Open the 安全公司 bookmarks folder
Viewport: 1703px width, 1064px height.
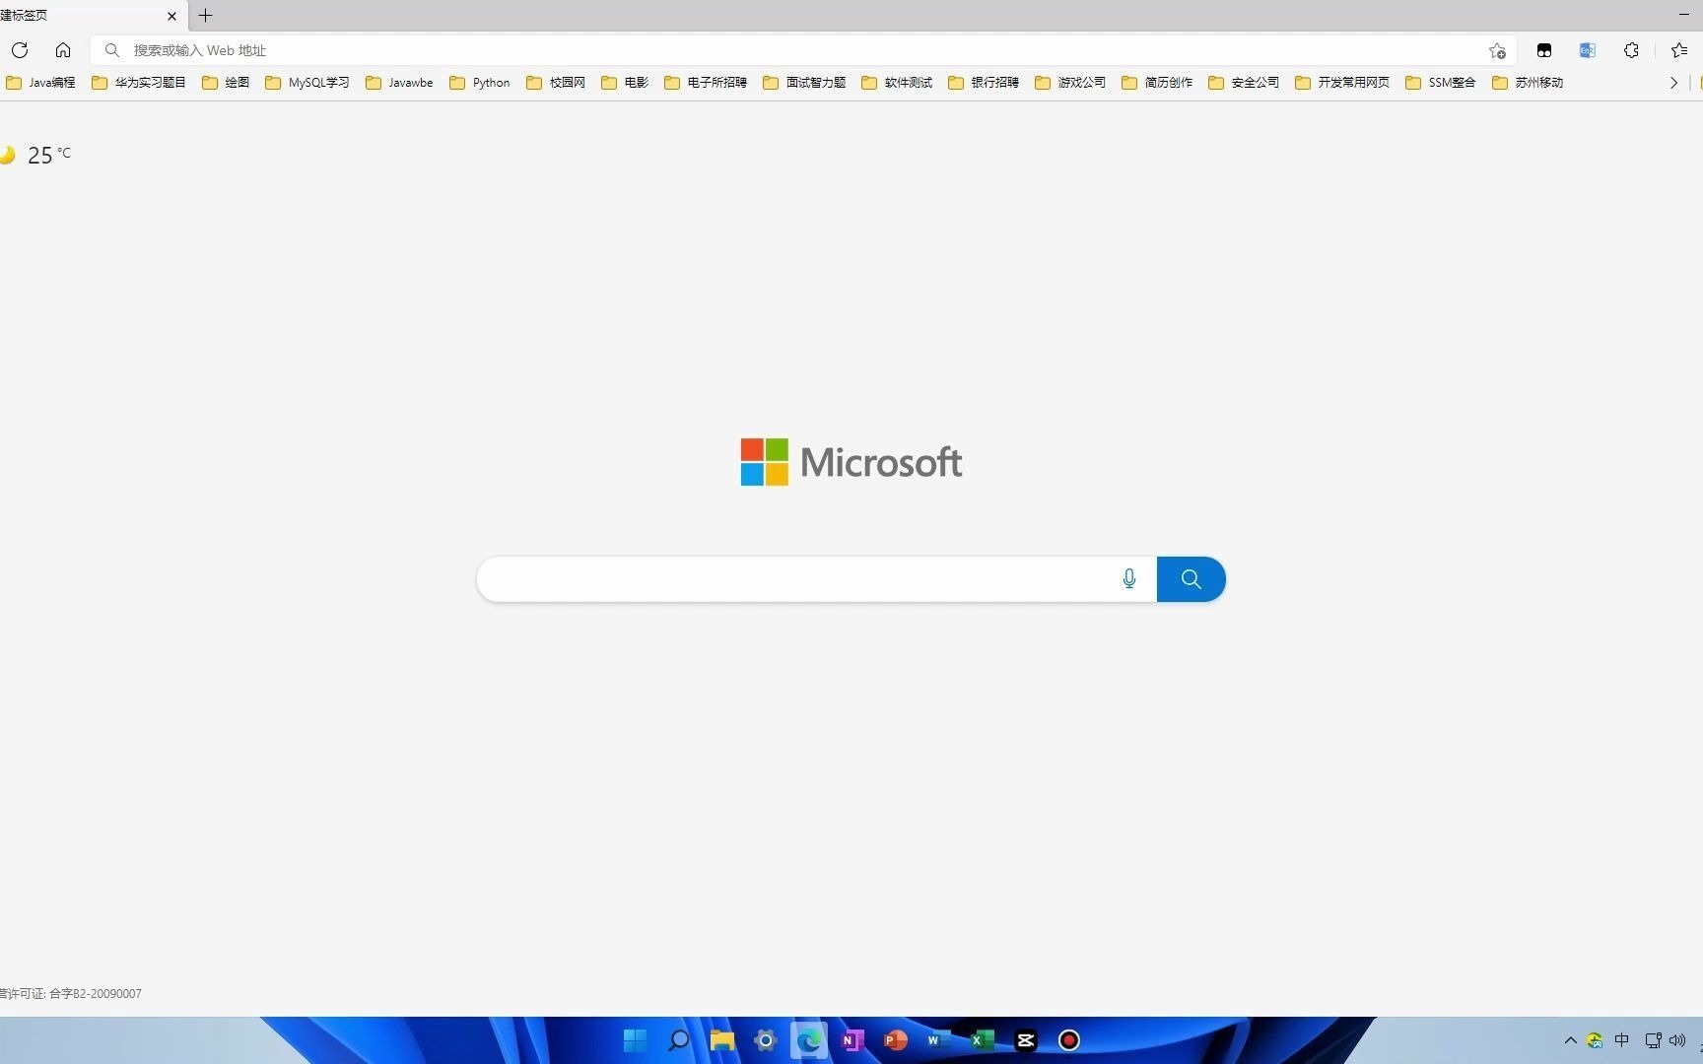(1244, 83)
